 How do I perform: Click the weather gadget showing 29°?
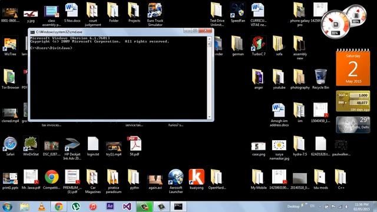(353, 125)
